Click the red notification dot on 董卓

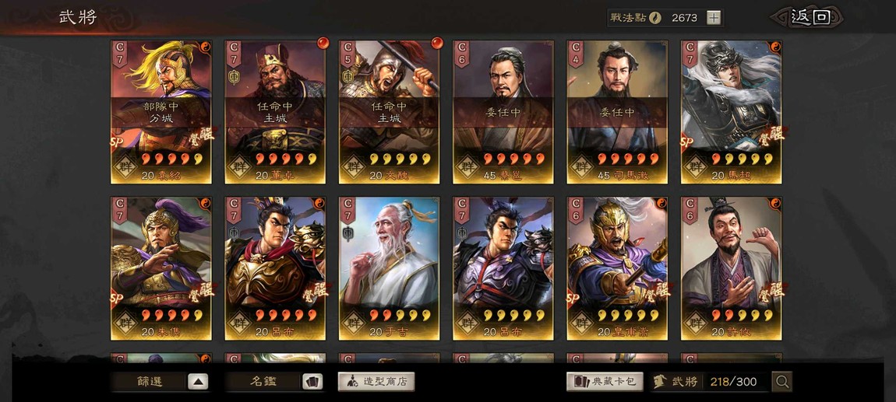click(x=323, y=43)
